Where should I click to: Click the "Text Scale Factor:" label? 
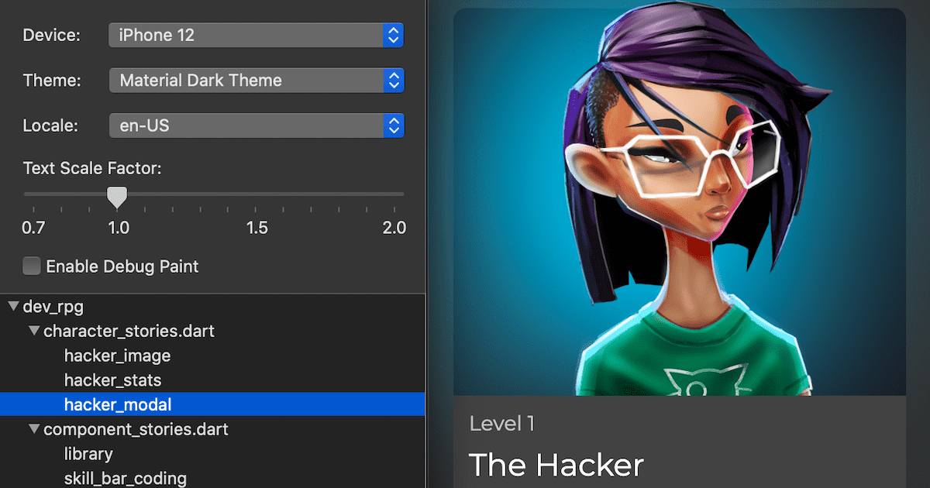pyautogui.click(x=92, y=168)
